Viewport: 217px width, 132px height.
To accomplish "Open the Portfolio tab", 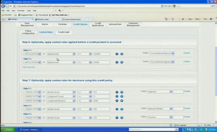I will (62, 24).
